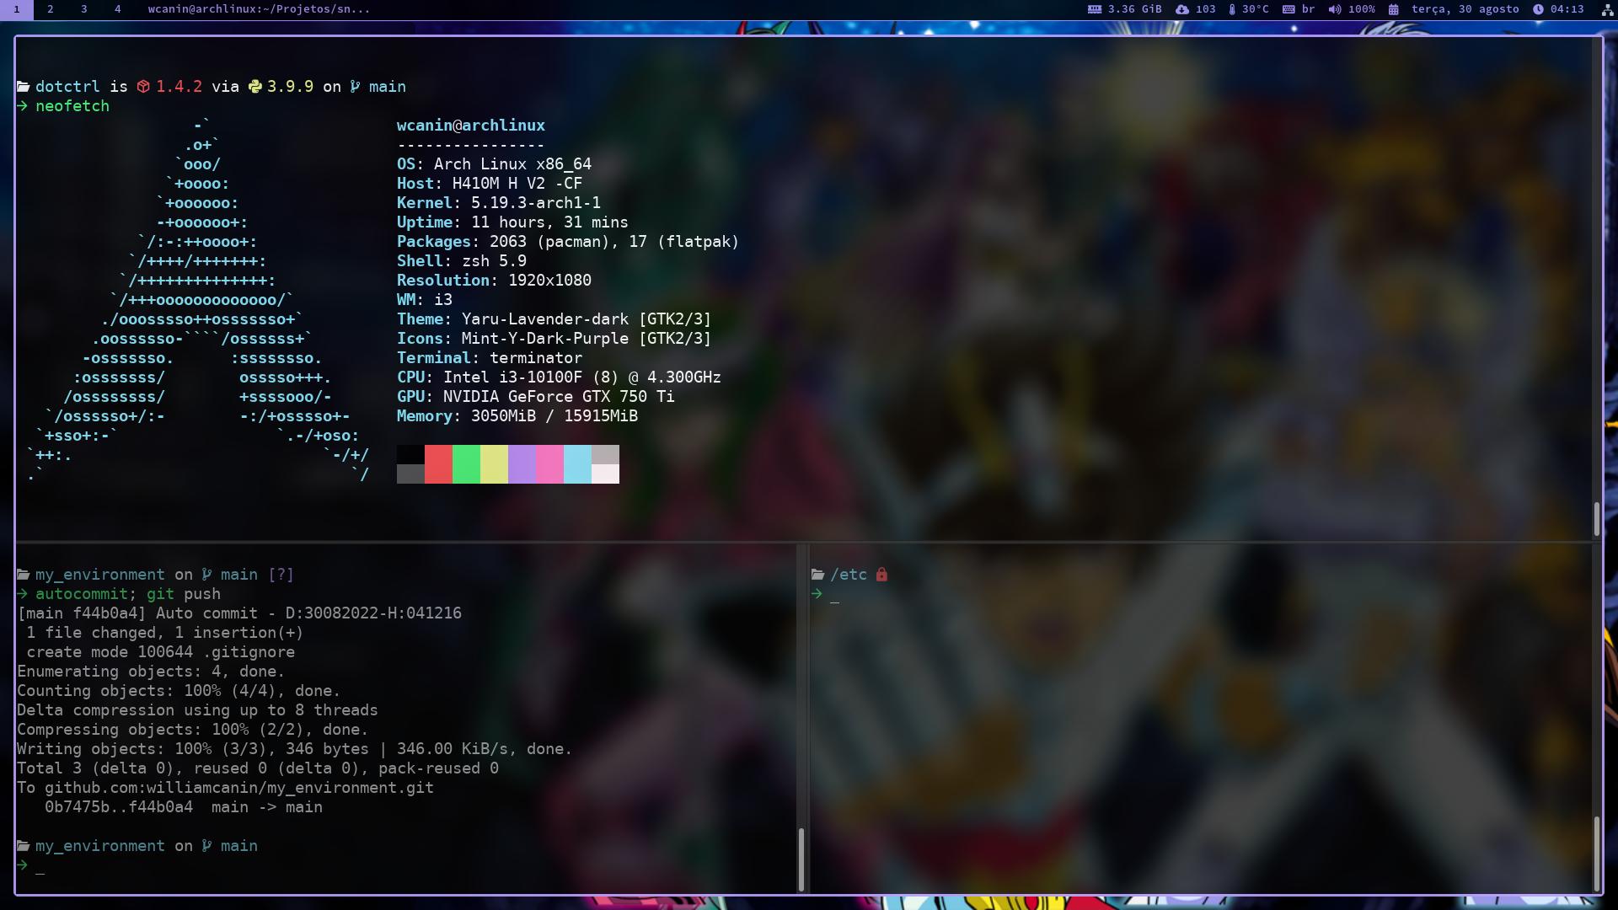
Task: Click the temperature thermometer icon
Action: [x=1232, y=9]
